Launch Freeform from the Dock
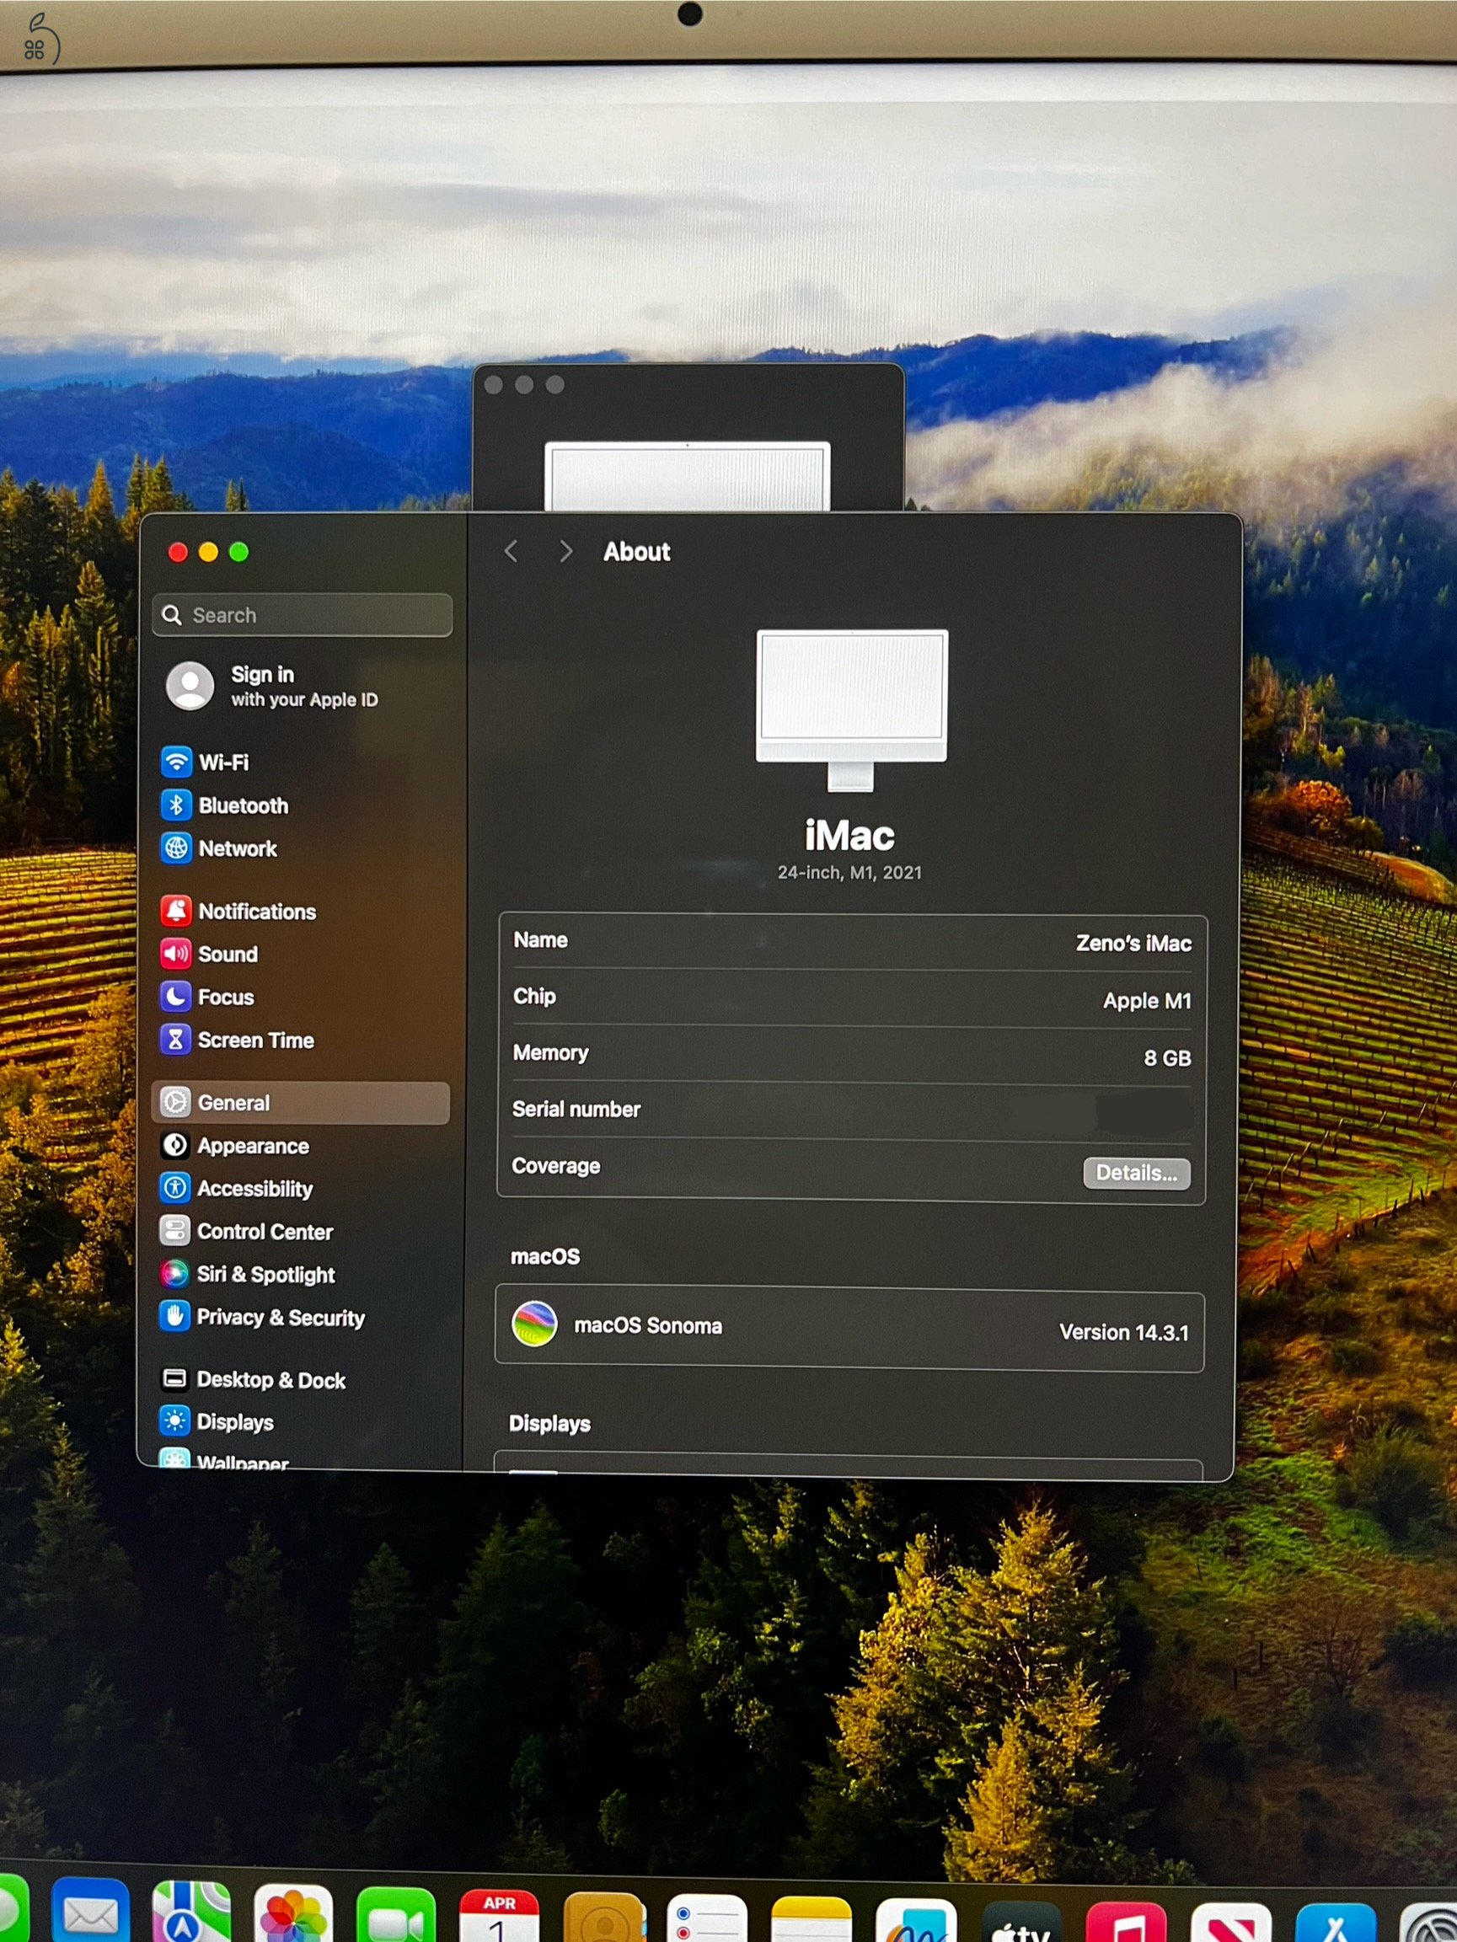 click(916, 1922)
